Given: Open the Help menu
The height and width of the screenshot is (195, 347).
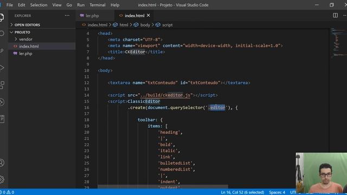Looking at the screenshot, I should click(115, 5).
